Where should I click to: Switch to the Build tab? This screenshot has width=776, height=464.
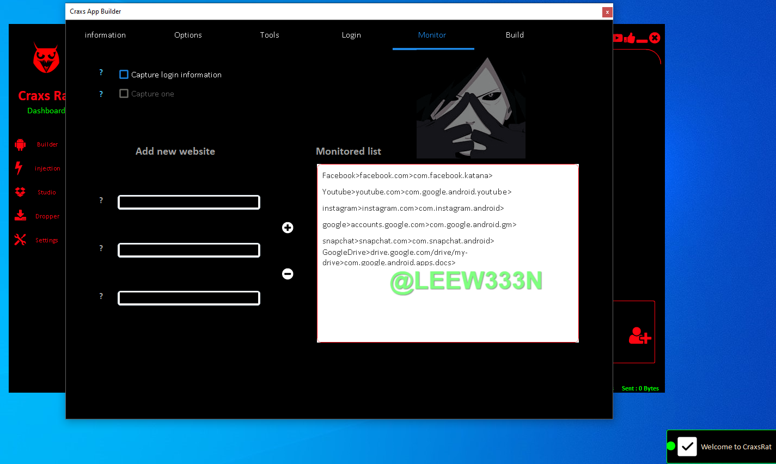point(515,35)
